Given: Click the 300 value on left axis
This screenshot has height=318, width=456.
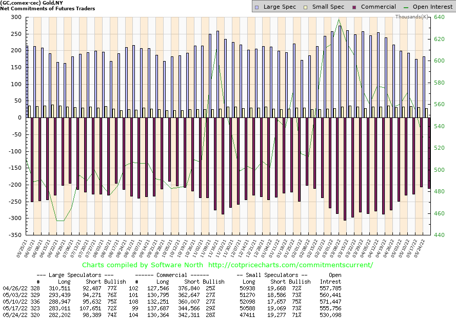Looking at the screenshot, I should [15, 17].
